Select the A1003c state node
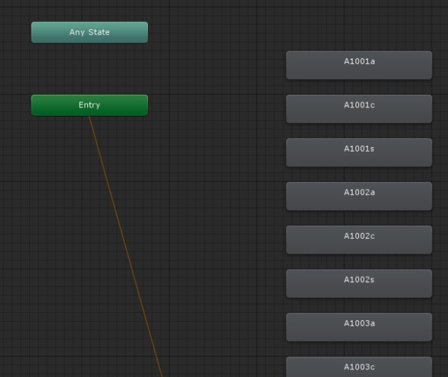The width and height of the screenshot is (448, 377). click(x=359, y=367)
